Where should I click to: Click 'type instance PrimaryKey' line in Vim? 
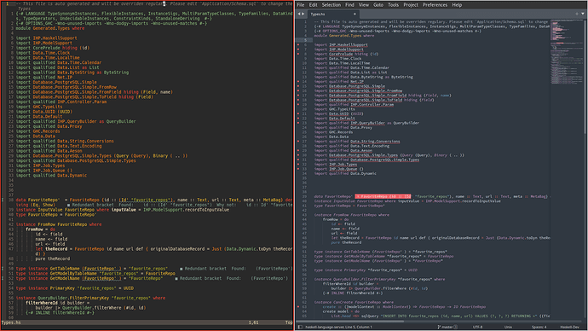75,288
